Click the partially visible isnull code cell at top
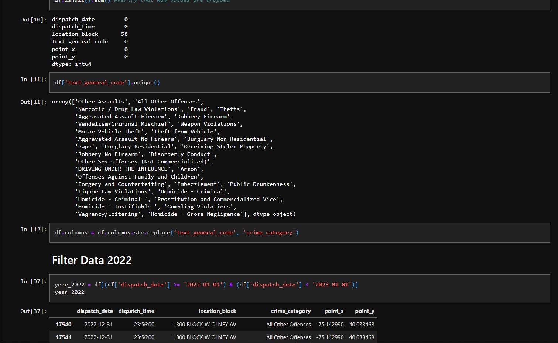 point(299,4)
